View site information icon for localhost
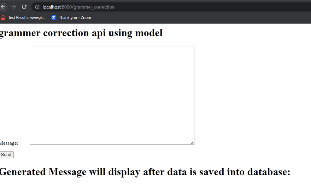Screen dimensions: 311x188 37,7
